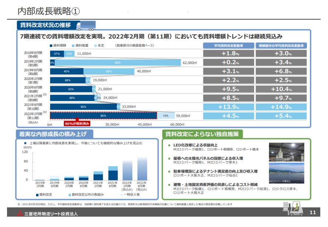Open the solar panel rooftop aerial photo
The image size is (328, 227).
(x=286, y=173)
